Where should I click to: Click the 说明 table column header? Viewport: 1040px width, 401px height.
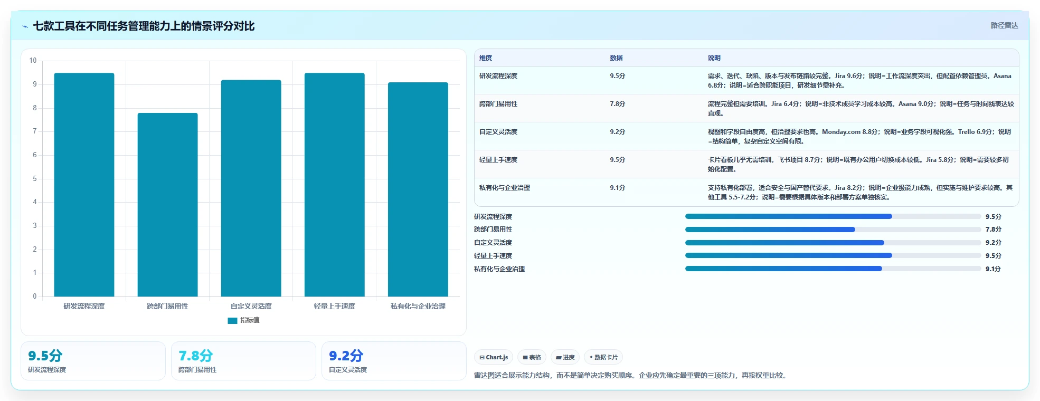714,58
